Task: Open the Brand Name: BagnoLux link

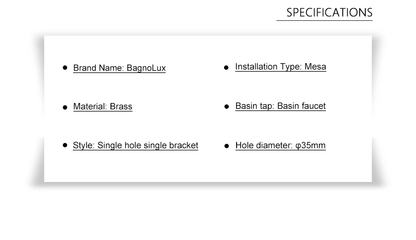Action: click(120, 68)
